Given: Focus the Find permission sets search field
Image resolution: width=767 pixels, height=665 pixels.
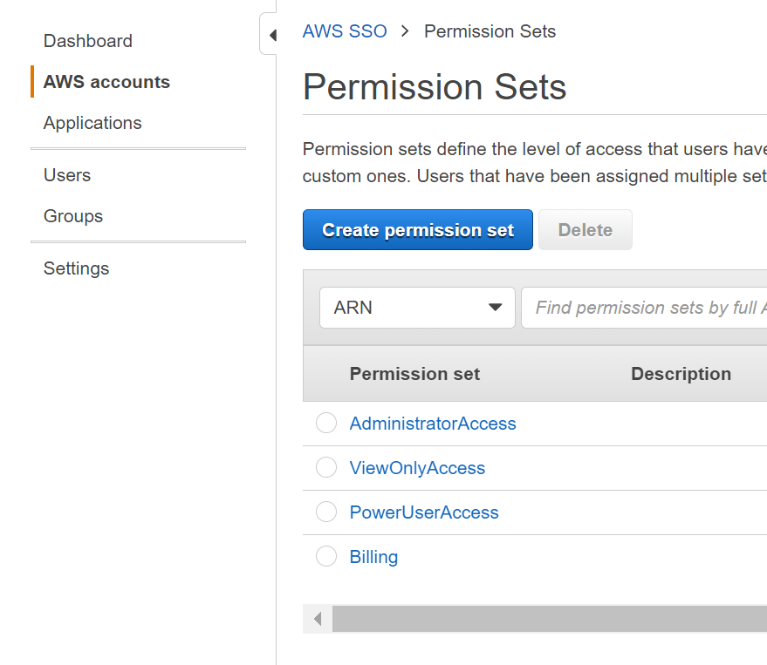Looking at the screenshot, I should (644, 308).
